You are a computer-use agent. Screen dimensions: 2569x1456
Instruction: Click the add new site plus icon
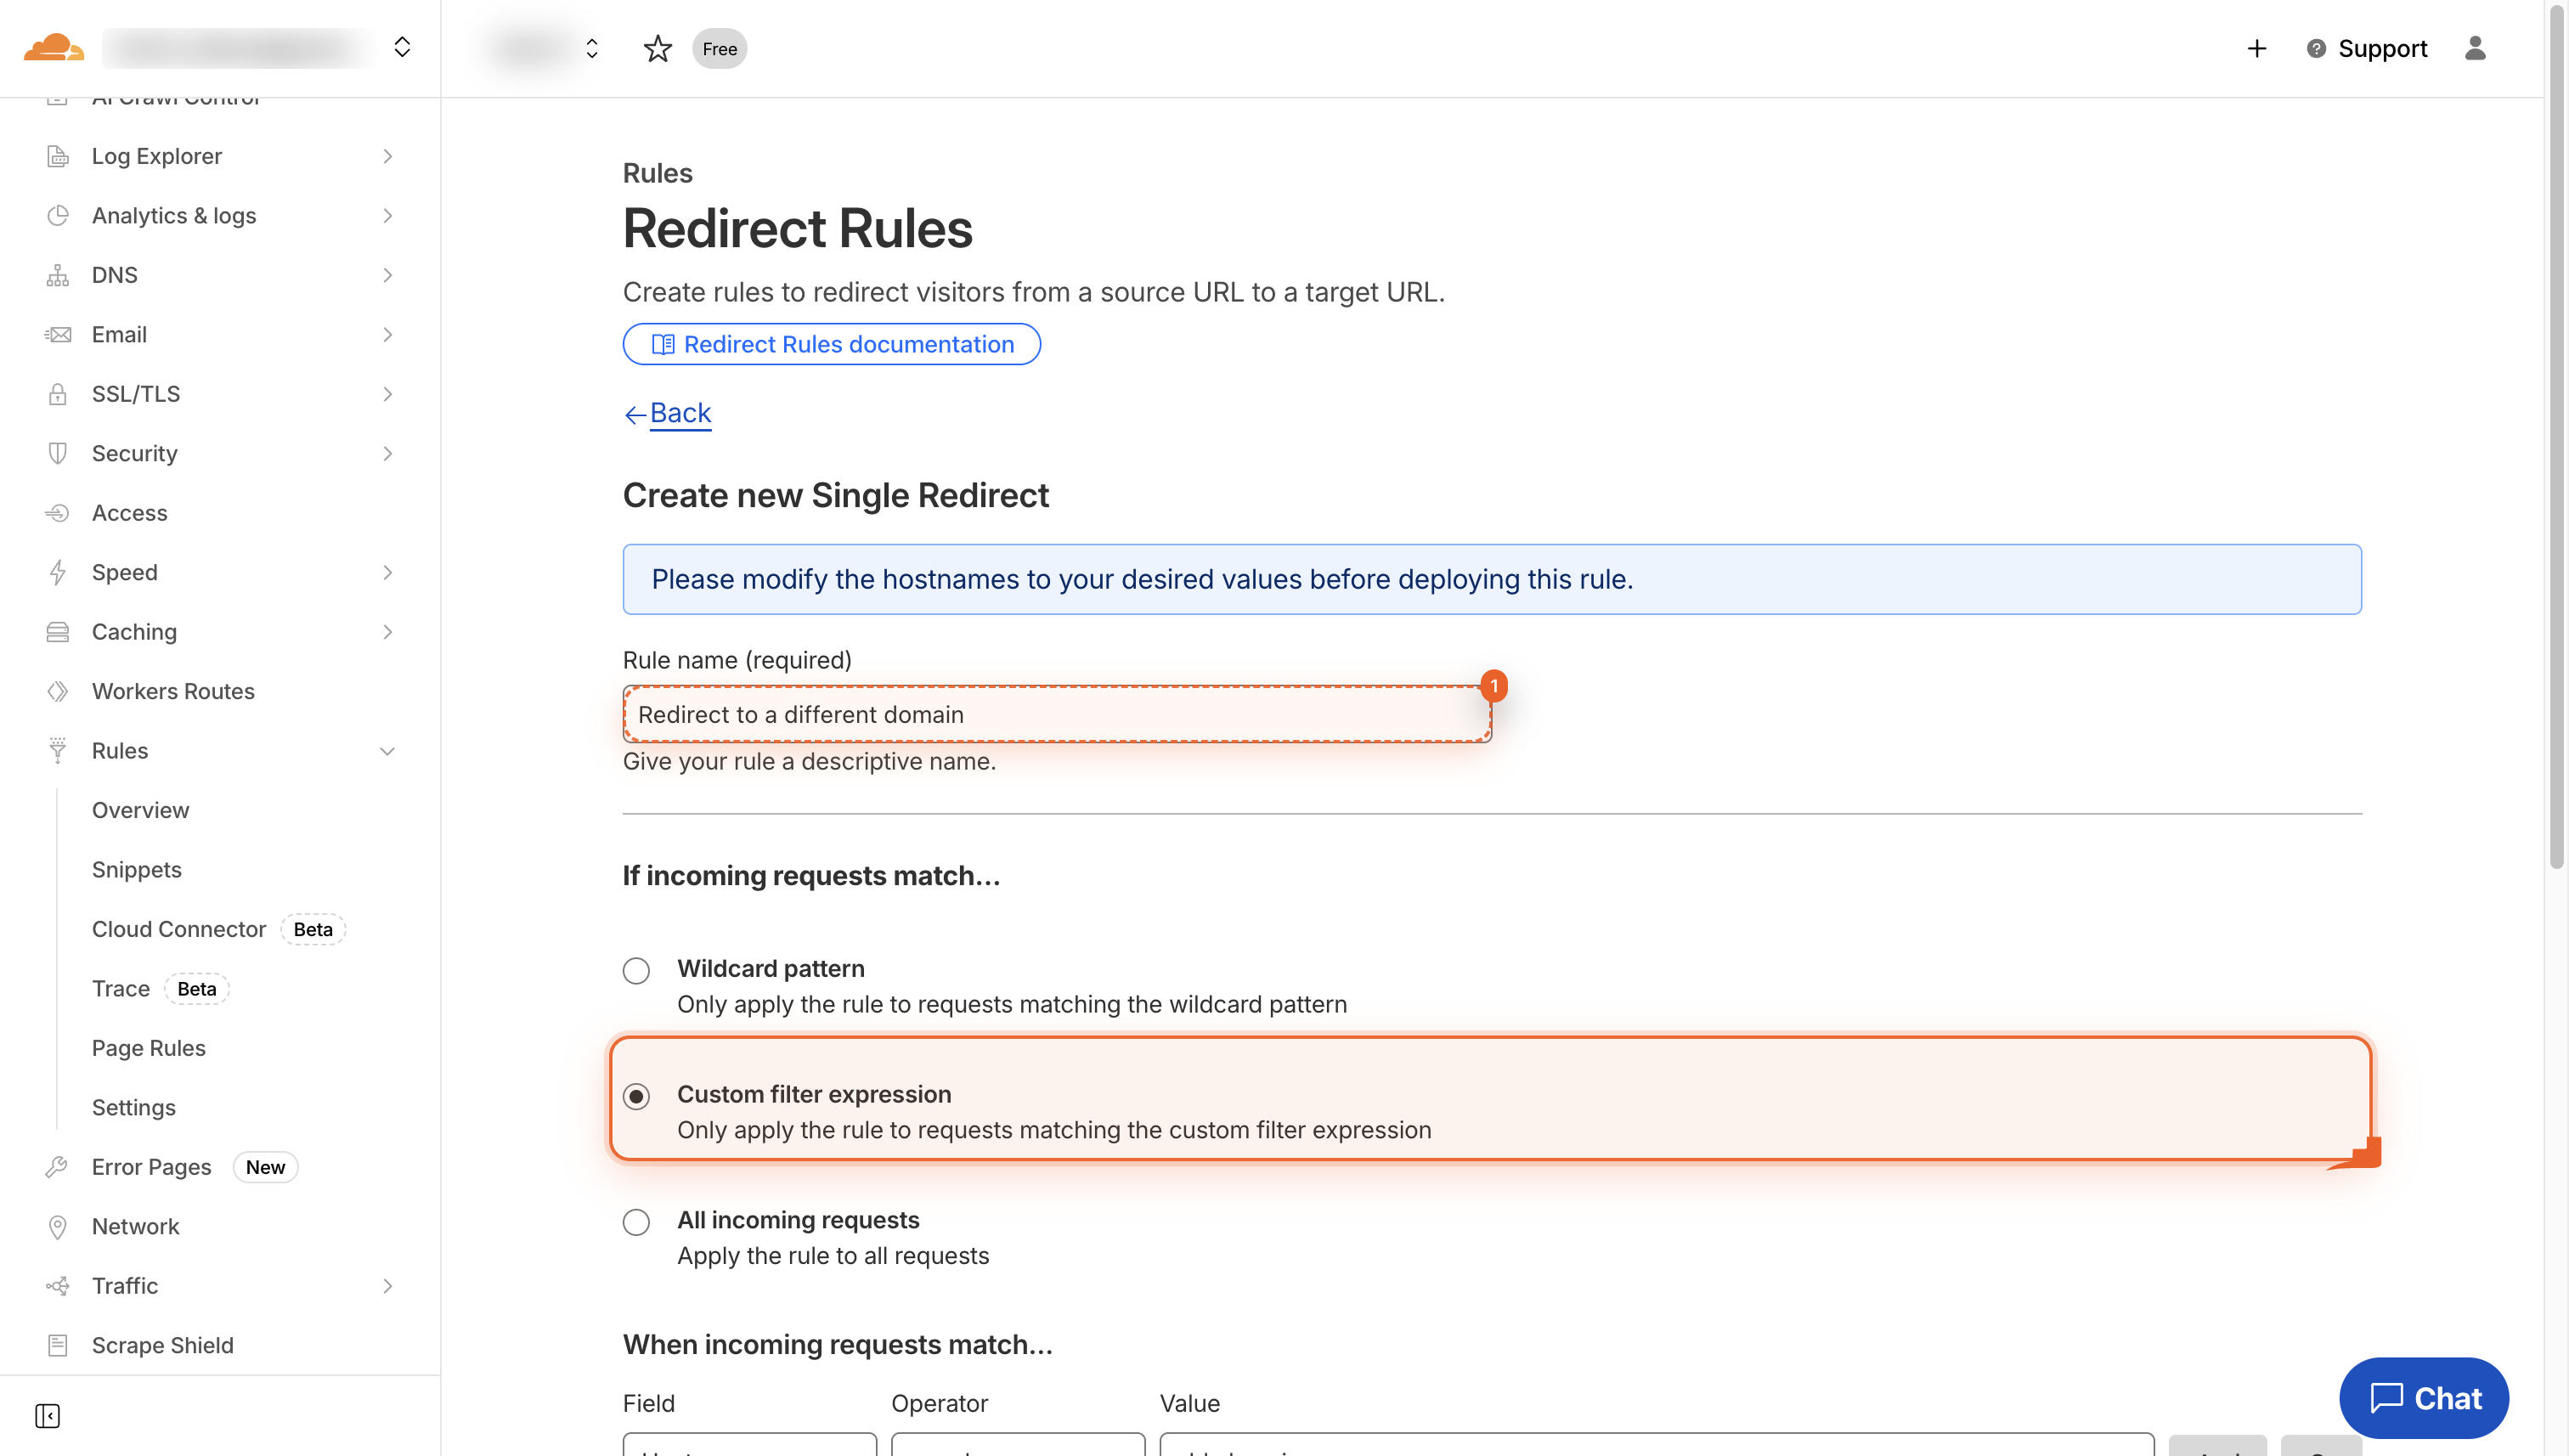tap(2257, 48)
